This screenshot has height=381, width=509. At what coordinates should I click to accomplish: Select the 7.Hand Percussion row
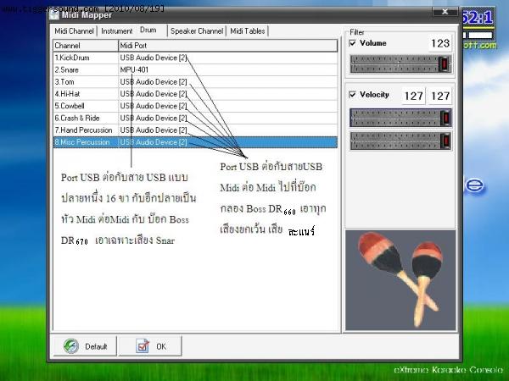click(195, 130)
